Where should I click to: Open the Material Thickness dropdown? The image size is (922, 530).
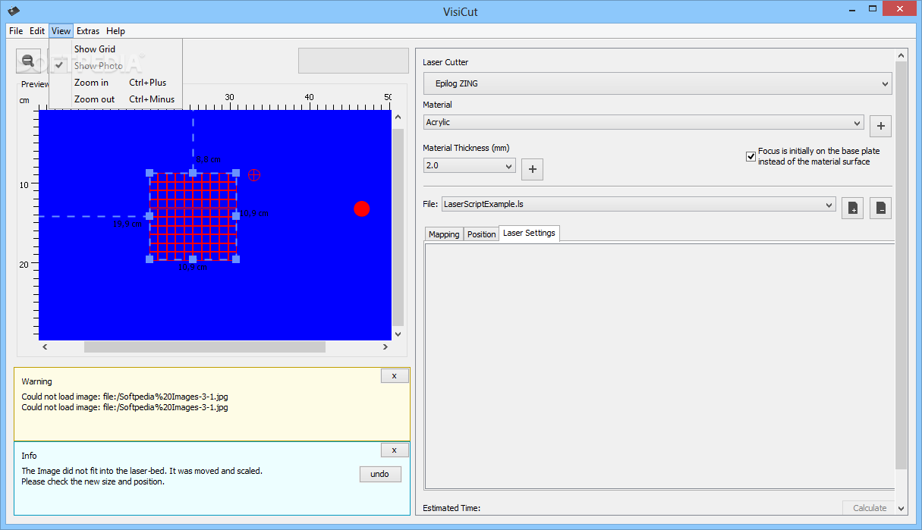point(469,165)
